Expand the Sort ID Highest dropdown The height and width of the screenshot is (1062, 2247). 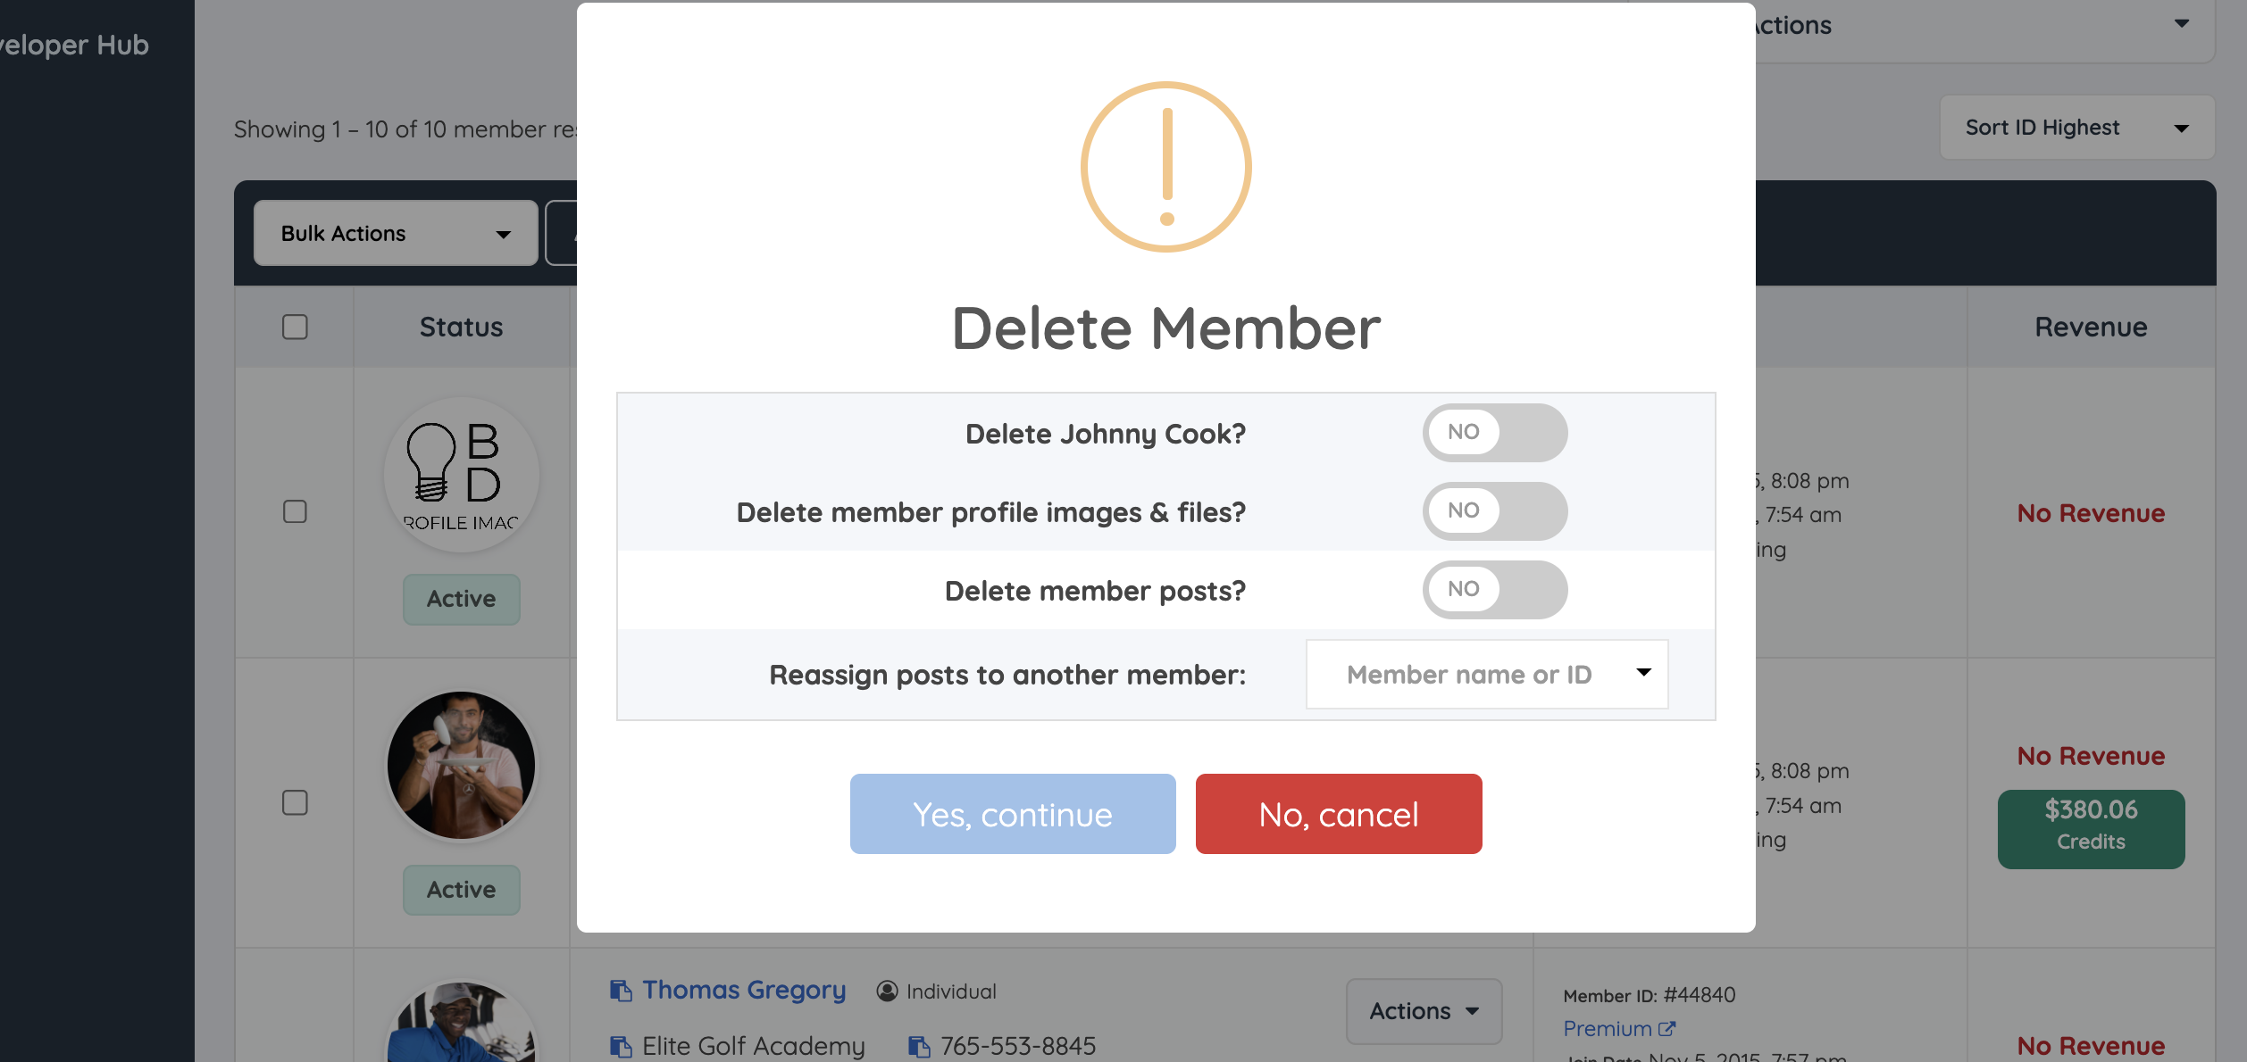tap(2076, 128)
